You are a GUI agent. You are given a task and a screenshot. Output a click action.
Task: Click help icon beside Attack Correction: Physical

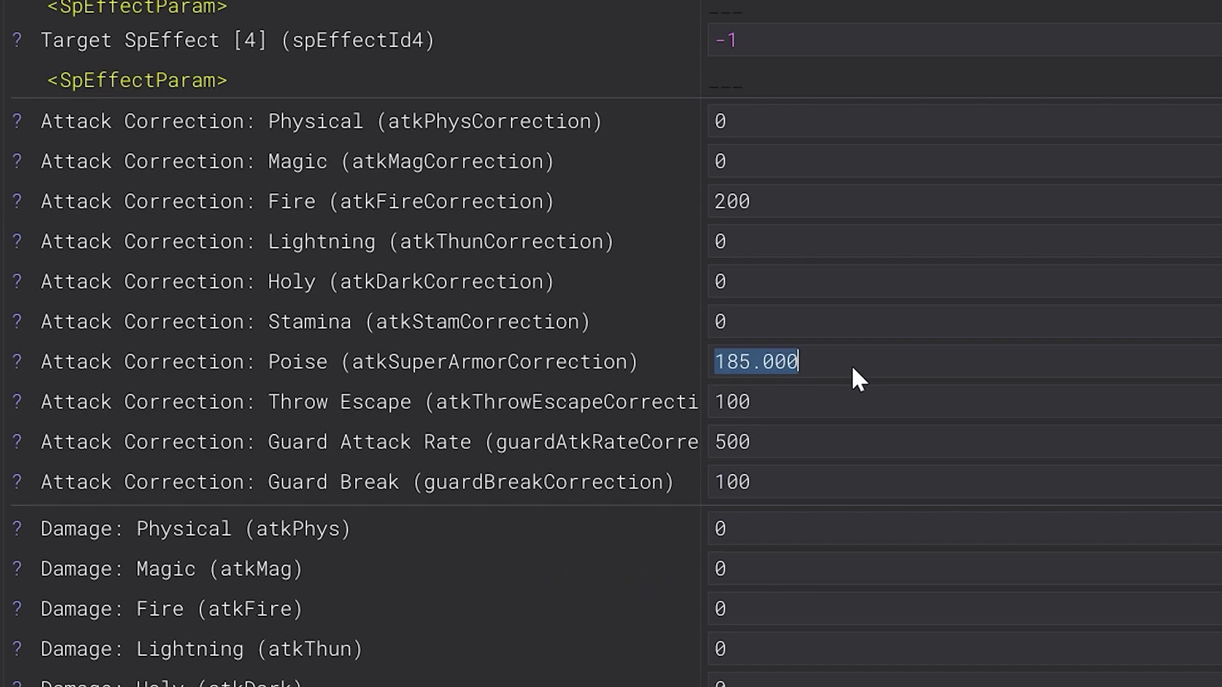17,121
